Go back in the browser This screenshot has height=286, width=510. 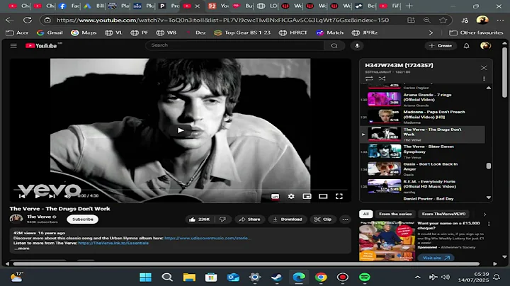9,20
